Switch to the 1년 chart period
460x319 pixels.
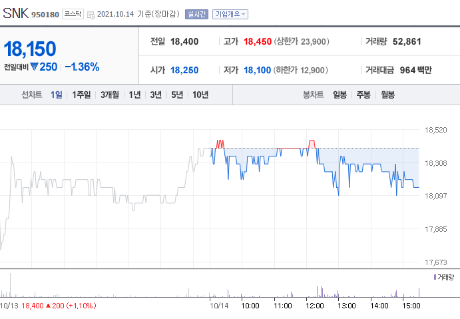134,95
